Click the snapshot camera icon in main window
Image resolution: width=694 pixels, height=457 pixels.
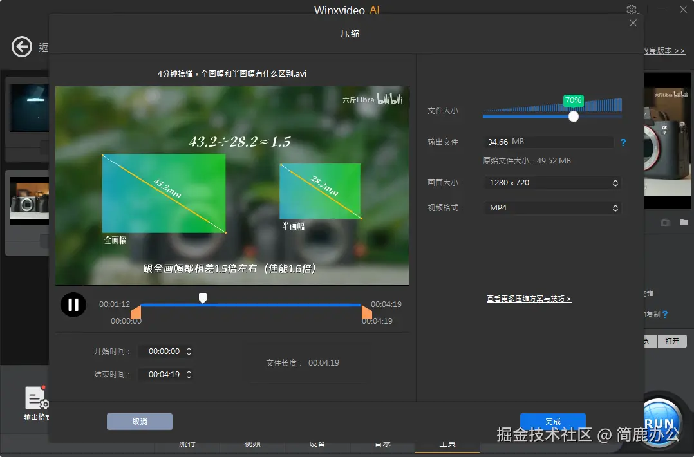point(665,222)
